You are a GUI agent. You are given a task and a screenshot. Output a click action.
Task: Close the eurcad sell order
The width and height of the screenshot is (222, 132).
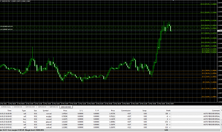point(170,114)
